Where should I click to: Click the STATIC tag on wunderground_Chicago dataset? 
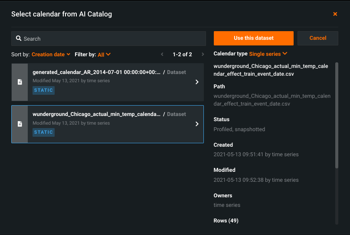(43, 132)
